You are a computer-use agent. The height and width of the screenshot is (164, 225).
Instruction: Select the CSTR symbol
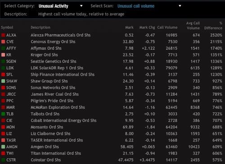pyautogui.click(x=11, y=160)
